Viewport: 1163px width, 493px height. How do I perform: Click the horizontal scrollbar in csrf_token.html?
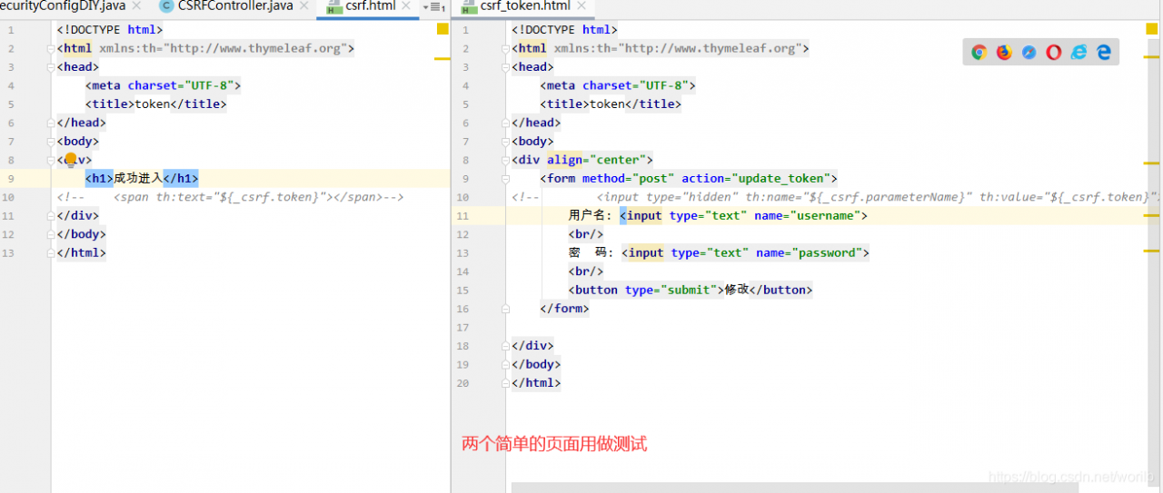(x=795, y=488)
